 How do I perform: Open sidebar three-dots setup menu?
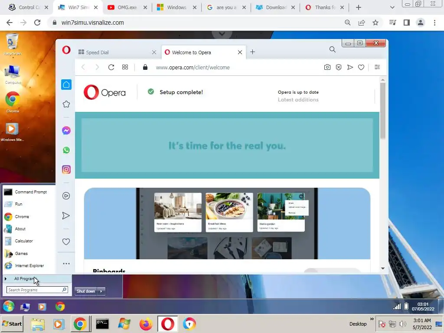pos(66,264)
